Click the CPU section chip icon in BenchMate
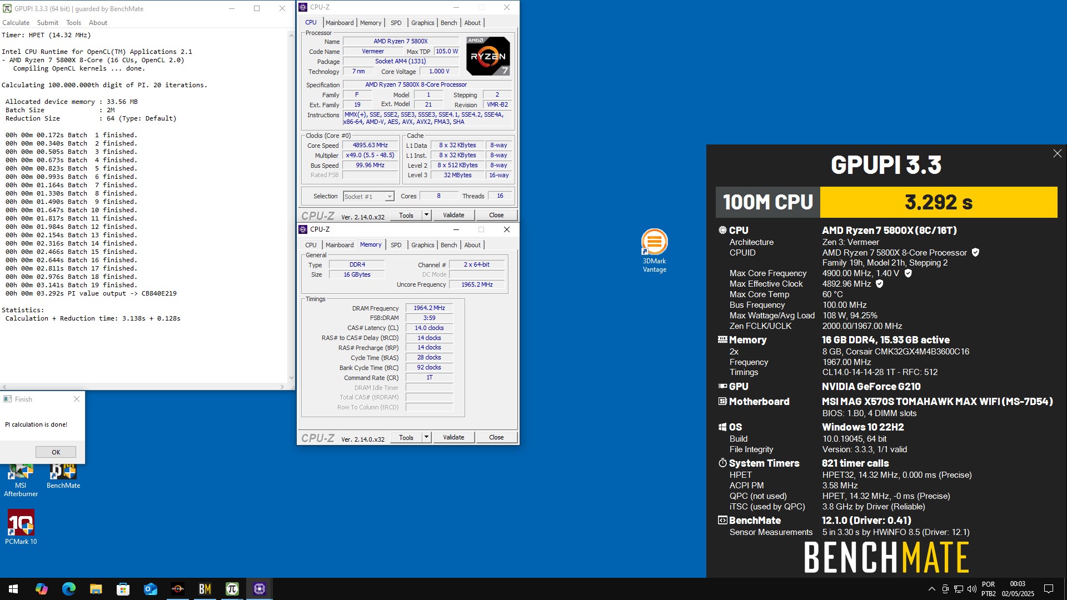 point(722,230)
